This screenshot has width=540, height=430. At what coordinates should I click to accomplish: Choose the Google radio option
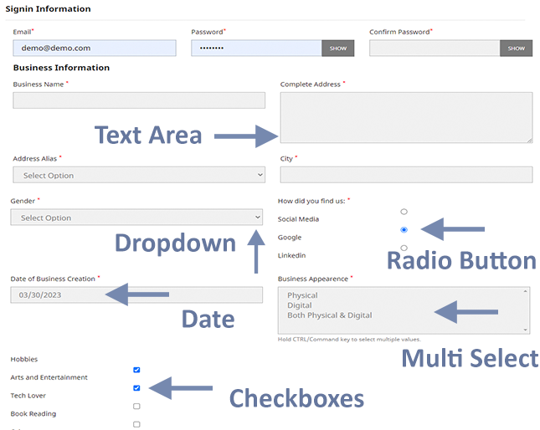pos(404,230)
